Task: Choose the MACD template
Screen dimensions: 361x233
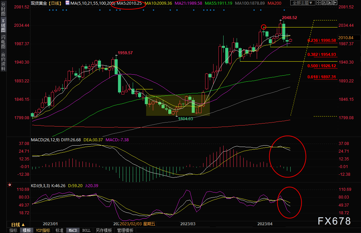Action: (73, 230)
